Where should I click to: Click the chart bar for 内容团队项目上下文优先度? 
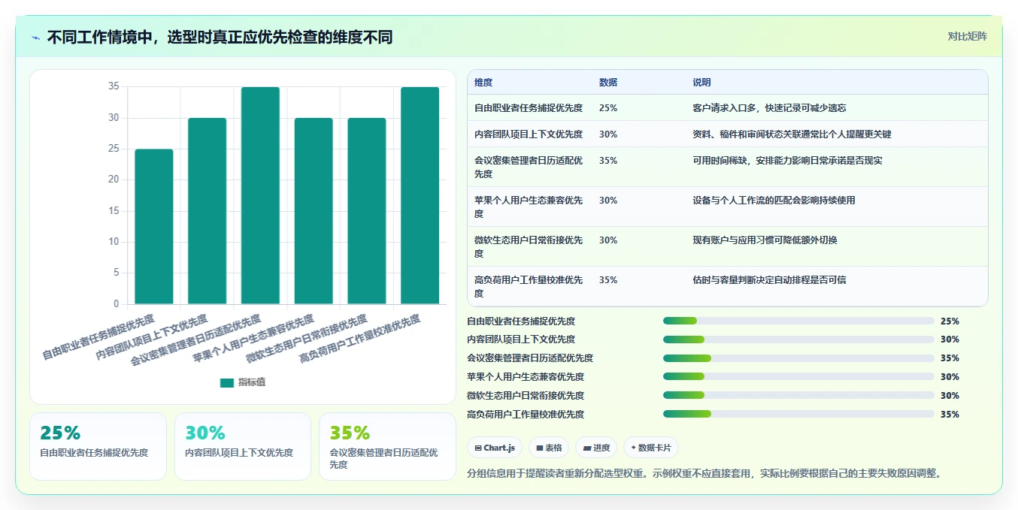pyautogui.click(x=208, y=211)
